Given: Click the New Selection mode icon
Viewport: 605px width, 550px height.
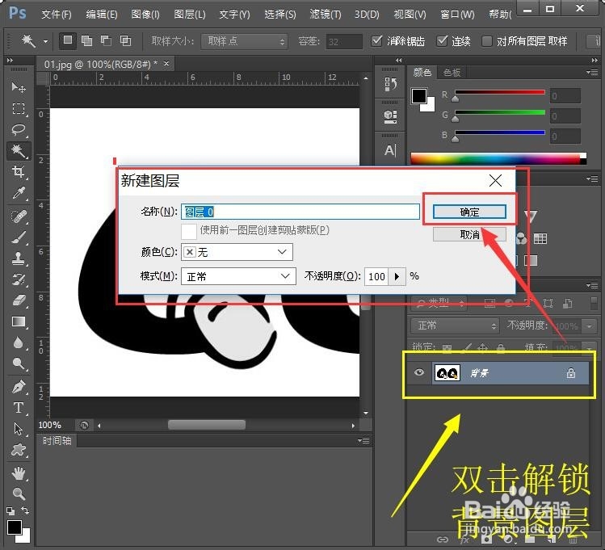Looking at the screenshot, I should 68,40.
